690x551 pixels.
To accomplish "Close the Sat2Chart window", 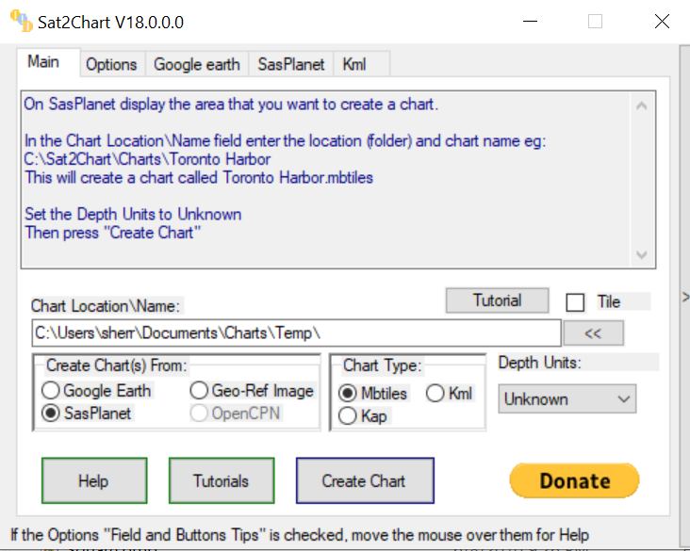I will coord(662,21).
